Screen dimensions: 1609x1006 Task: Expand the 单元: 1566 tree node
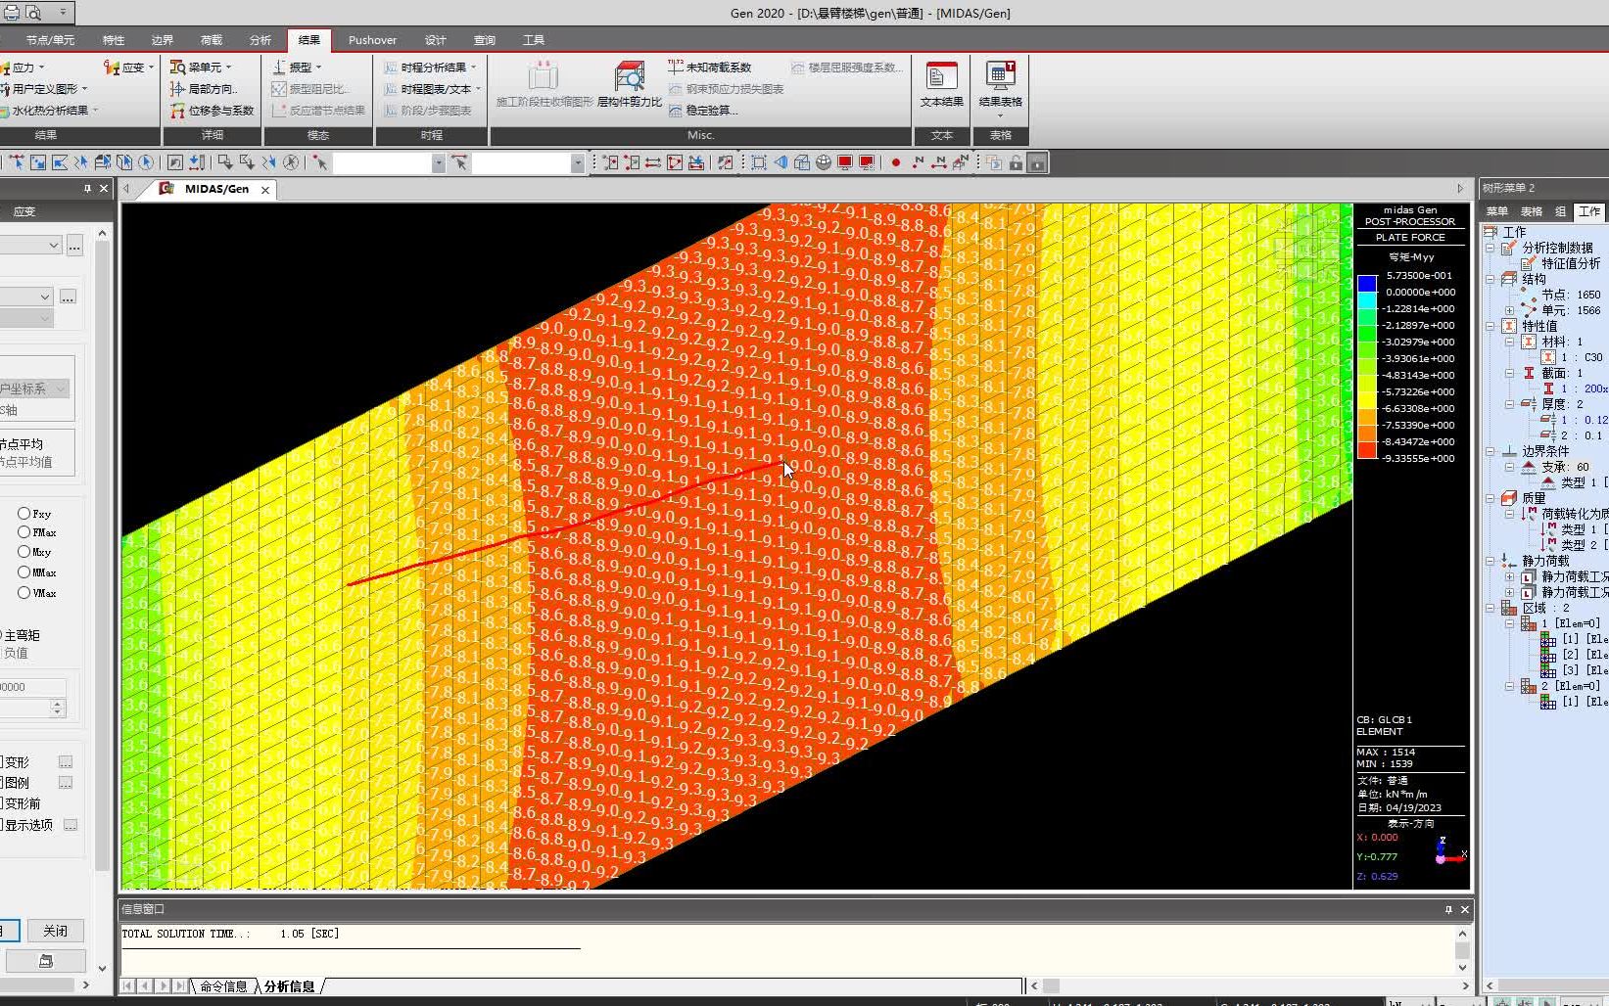click(1510, 310)
